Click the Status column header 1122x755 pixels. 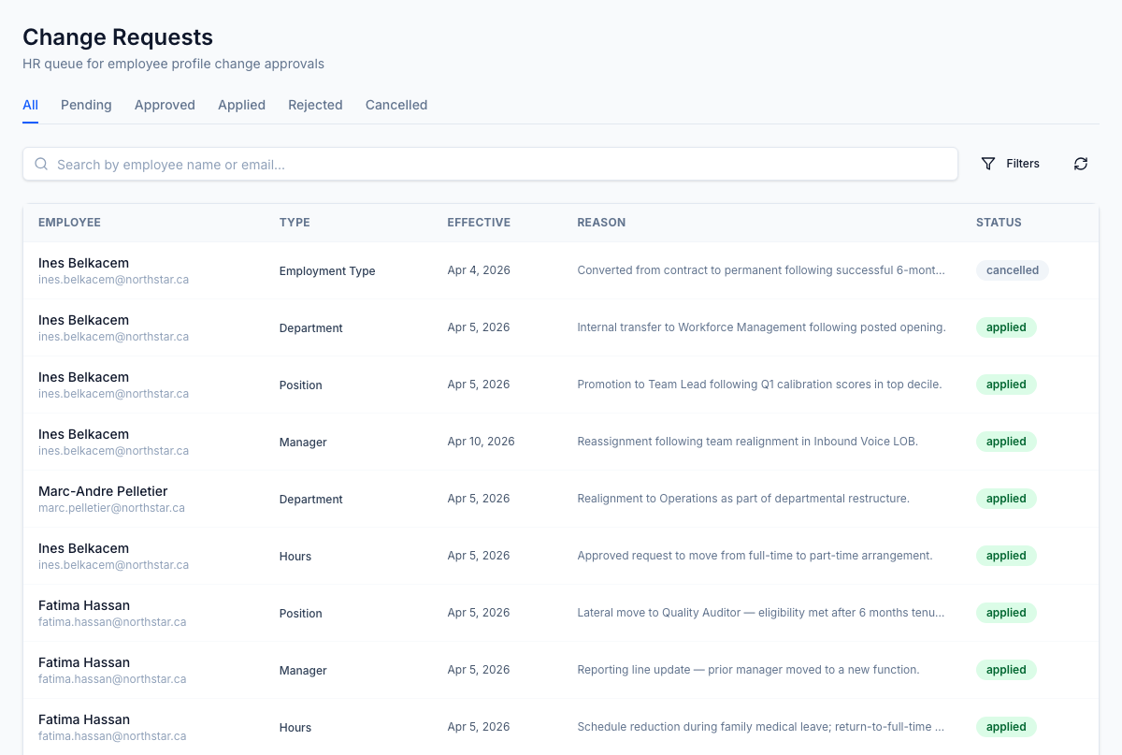[999, 223]
